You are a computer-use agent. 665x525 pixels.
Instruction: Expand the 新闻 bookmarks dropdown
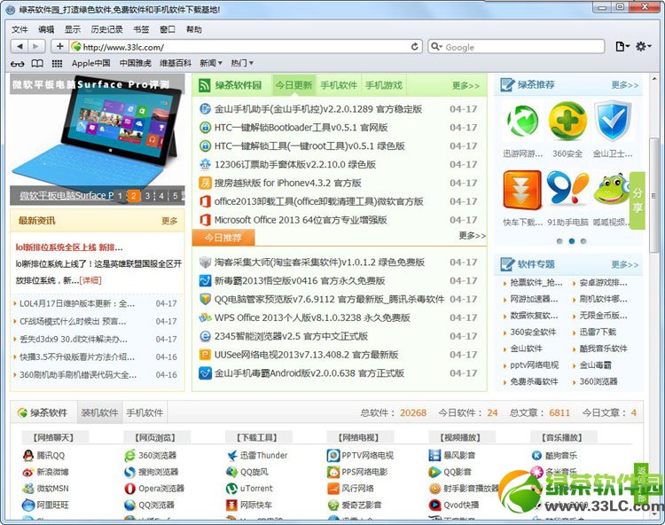tap(211, 63)
